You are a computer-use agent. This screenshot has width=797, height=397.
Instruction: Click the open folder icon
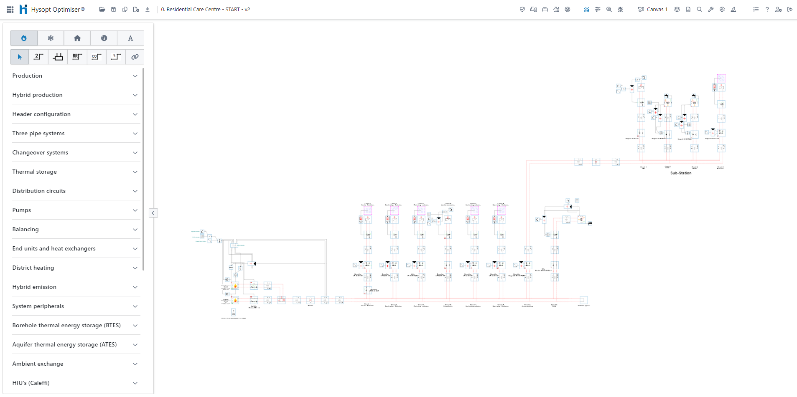[102, 9]
